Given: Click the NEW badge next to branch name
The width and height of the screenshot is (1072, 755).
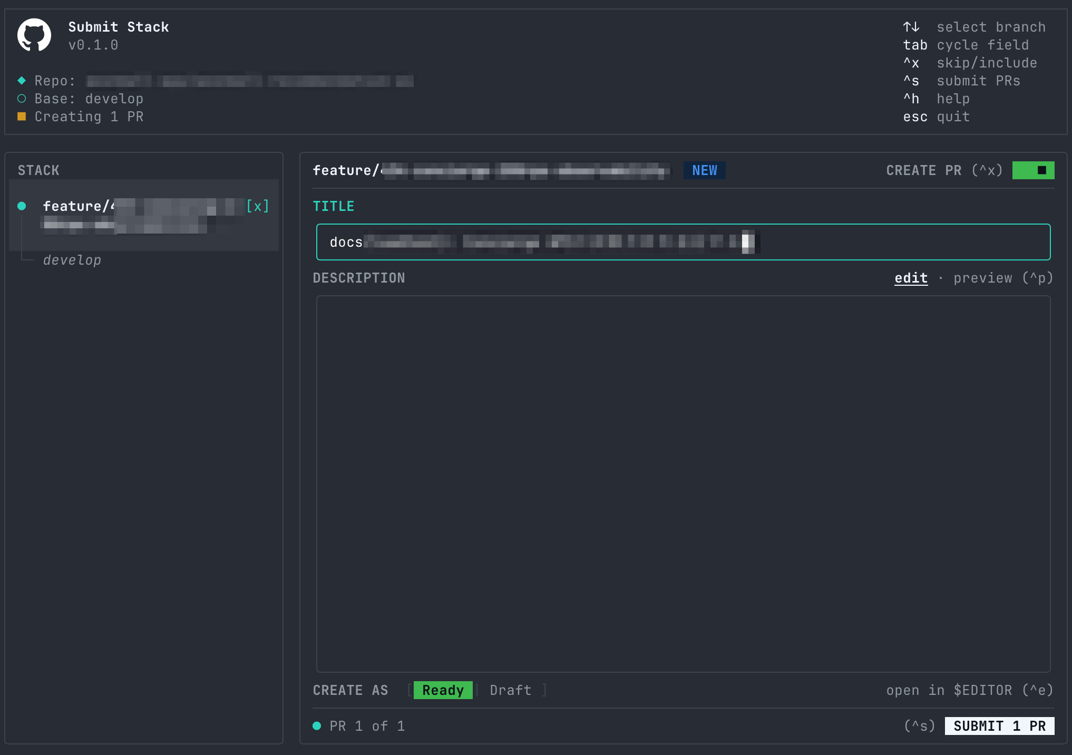Looking at the screenshot, I should [705, 170].
